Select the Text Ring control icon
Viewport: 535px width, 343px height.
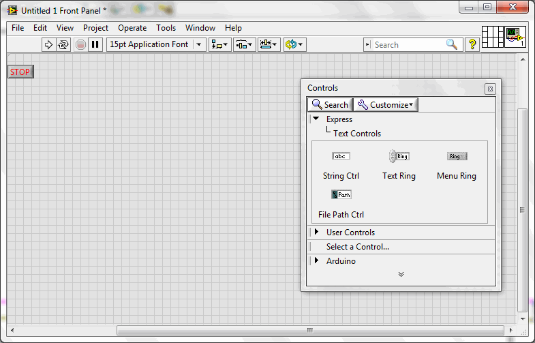[x=399, y=156]
